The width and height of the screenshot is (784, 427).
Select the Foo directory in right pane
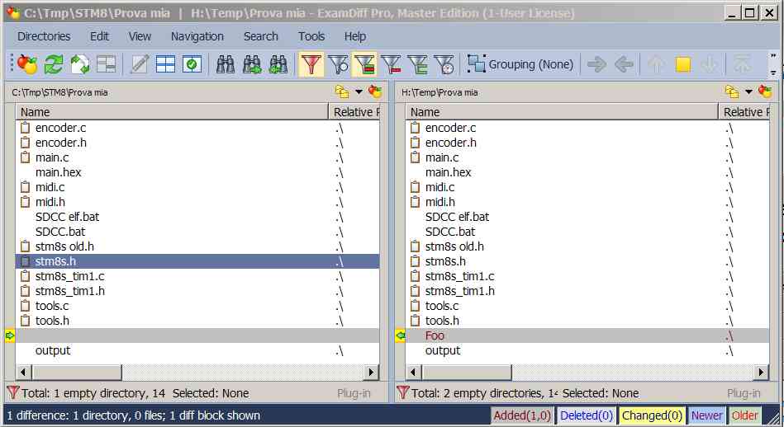coord(435,335)
